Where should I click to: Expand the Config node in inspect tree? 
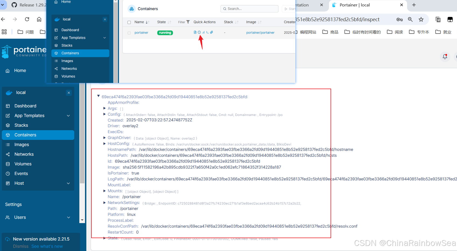click(104, 114)
